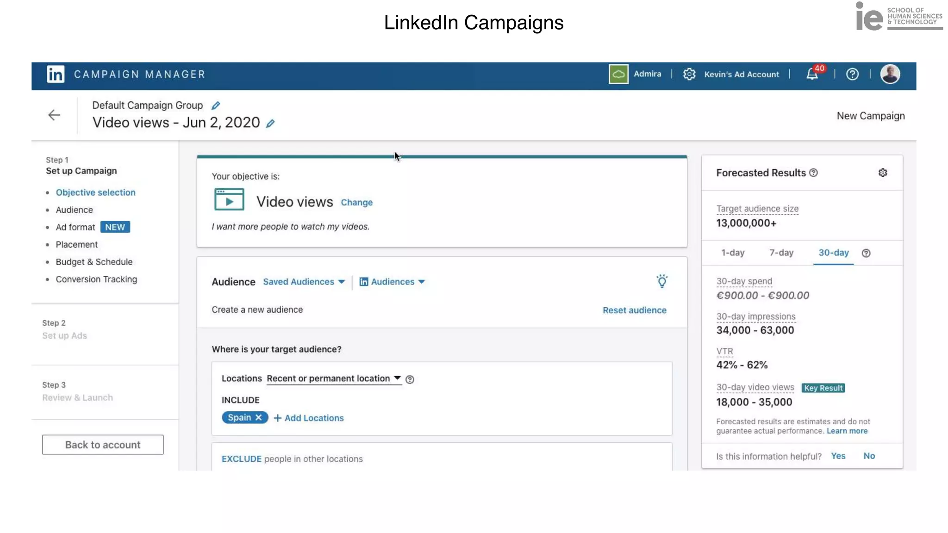Open notifications bell with 40 badge

[x=812, y=74]
